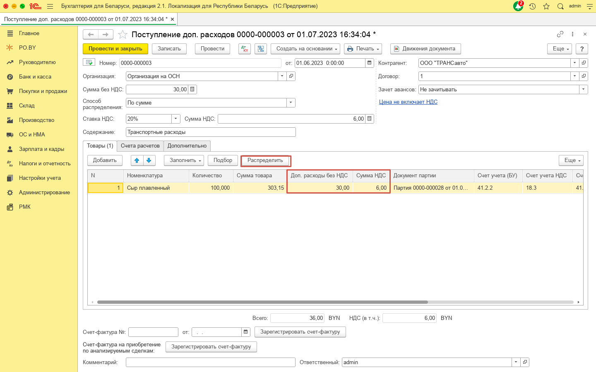Switch to Счета расчетов tab

140,146
